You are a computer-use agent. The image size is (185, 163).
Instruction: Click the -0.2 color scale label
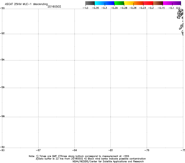(x=151, y=8)
